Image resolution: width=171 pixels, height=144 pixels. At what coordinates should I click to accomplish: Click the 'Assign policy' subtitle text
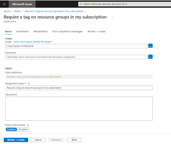coord(10,21)
